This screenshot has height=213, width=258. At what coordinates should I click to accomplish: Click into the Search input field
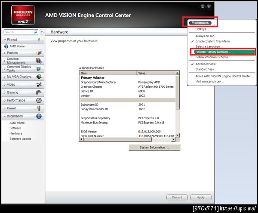point(18,32)
